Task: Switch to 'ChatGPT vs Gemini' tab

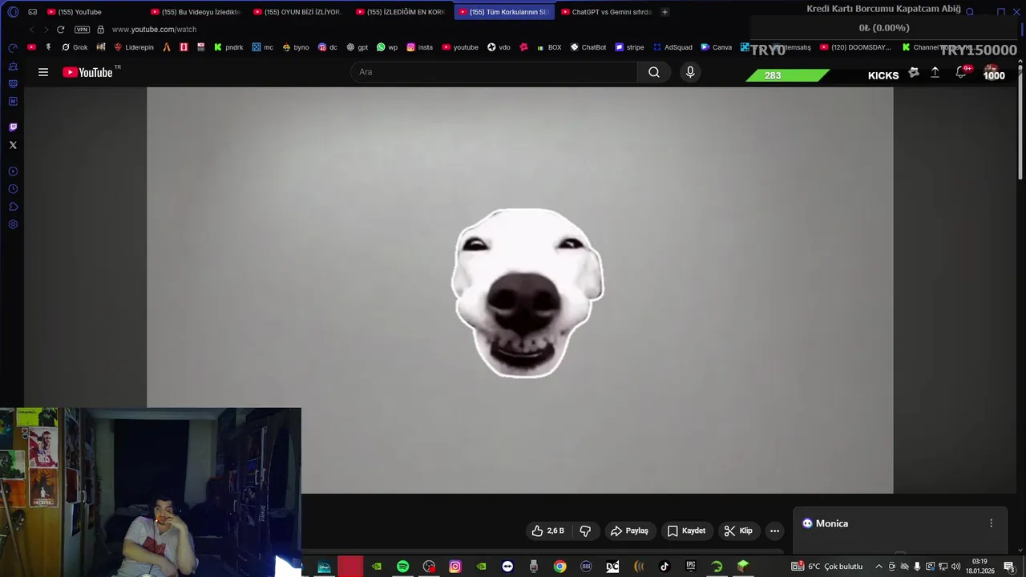Action: pyautogui.click(x=606, y=12)
